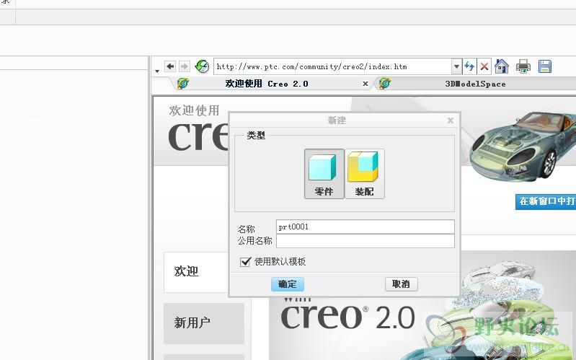The height and width of the screenshot is (360, 576).
Task: Go to the browser home page icon
Action: [502, 66]
